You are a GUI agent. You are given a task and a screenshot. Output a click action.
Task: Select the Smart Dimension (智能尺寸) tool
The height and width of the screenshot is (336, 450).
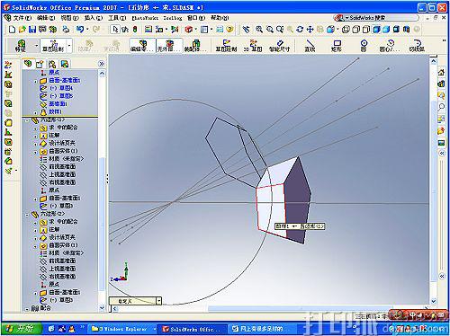[x=279, y=46]
